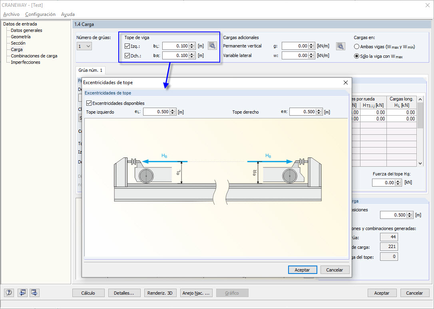
Task: Click Aceptar in the Excentricidades de tope dialog
Action: point(302,270)
